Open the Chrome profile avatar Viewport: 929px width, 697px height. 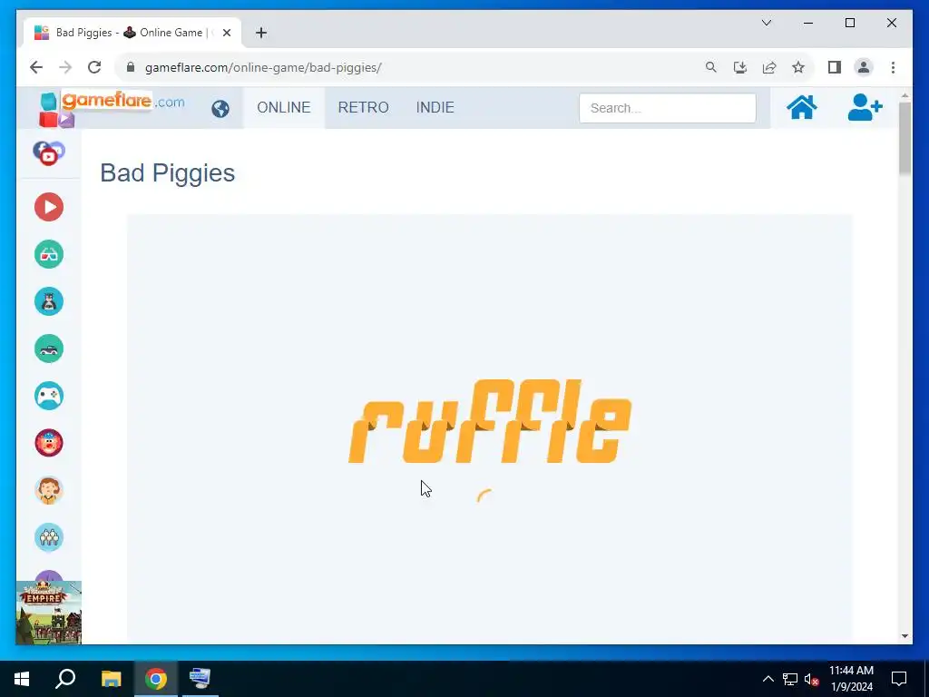point(864,67)
